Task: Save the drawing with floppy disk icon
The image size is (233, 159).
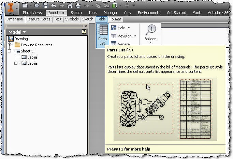Action: [45, 6]
